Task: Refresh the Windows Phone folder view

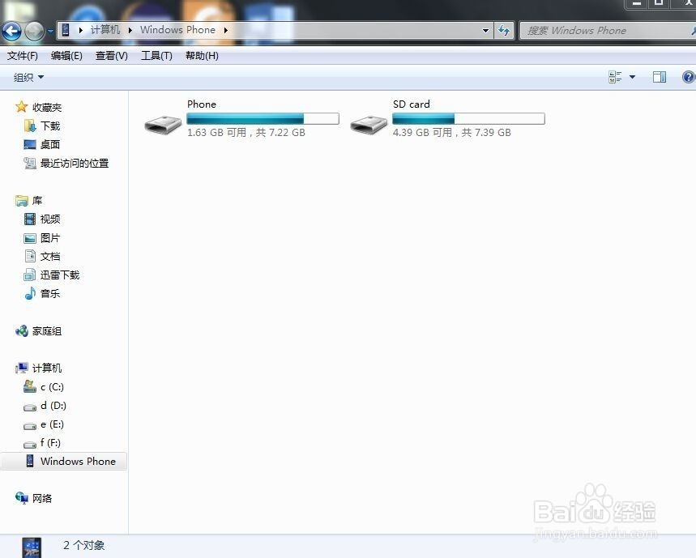Action: point(504,31)
